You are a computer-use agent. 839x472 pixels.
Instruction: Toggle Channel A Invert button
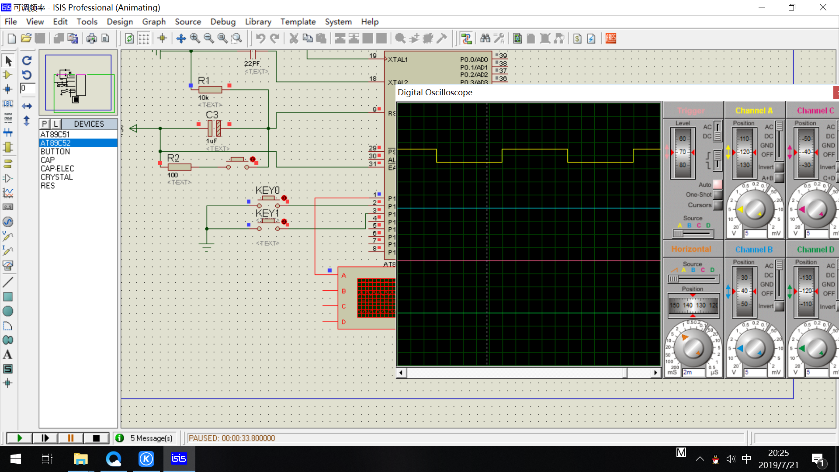[779, 167]
